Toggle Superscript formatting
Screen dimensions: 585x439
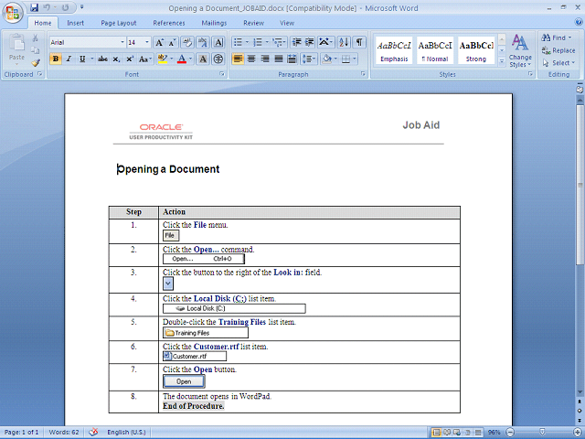pos(130,59)
